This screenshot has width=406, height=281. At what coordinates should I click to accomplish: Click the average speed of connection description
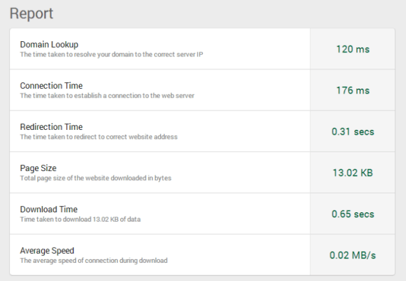(94, 260)
